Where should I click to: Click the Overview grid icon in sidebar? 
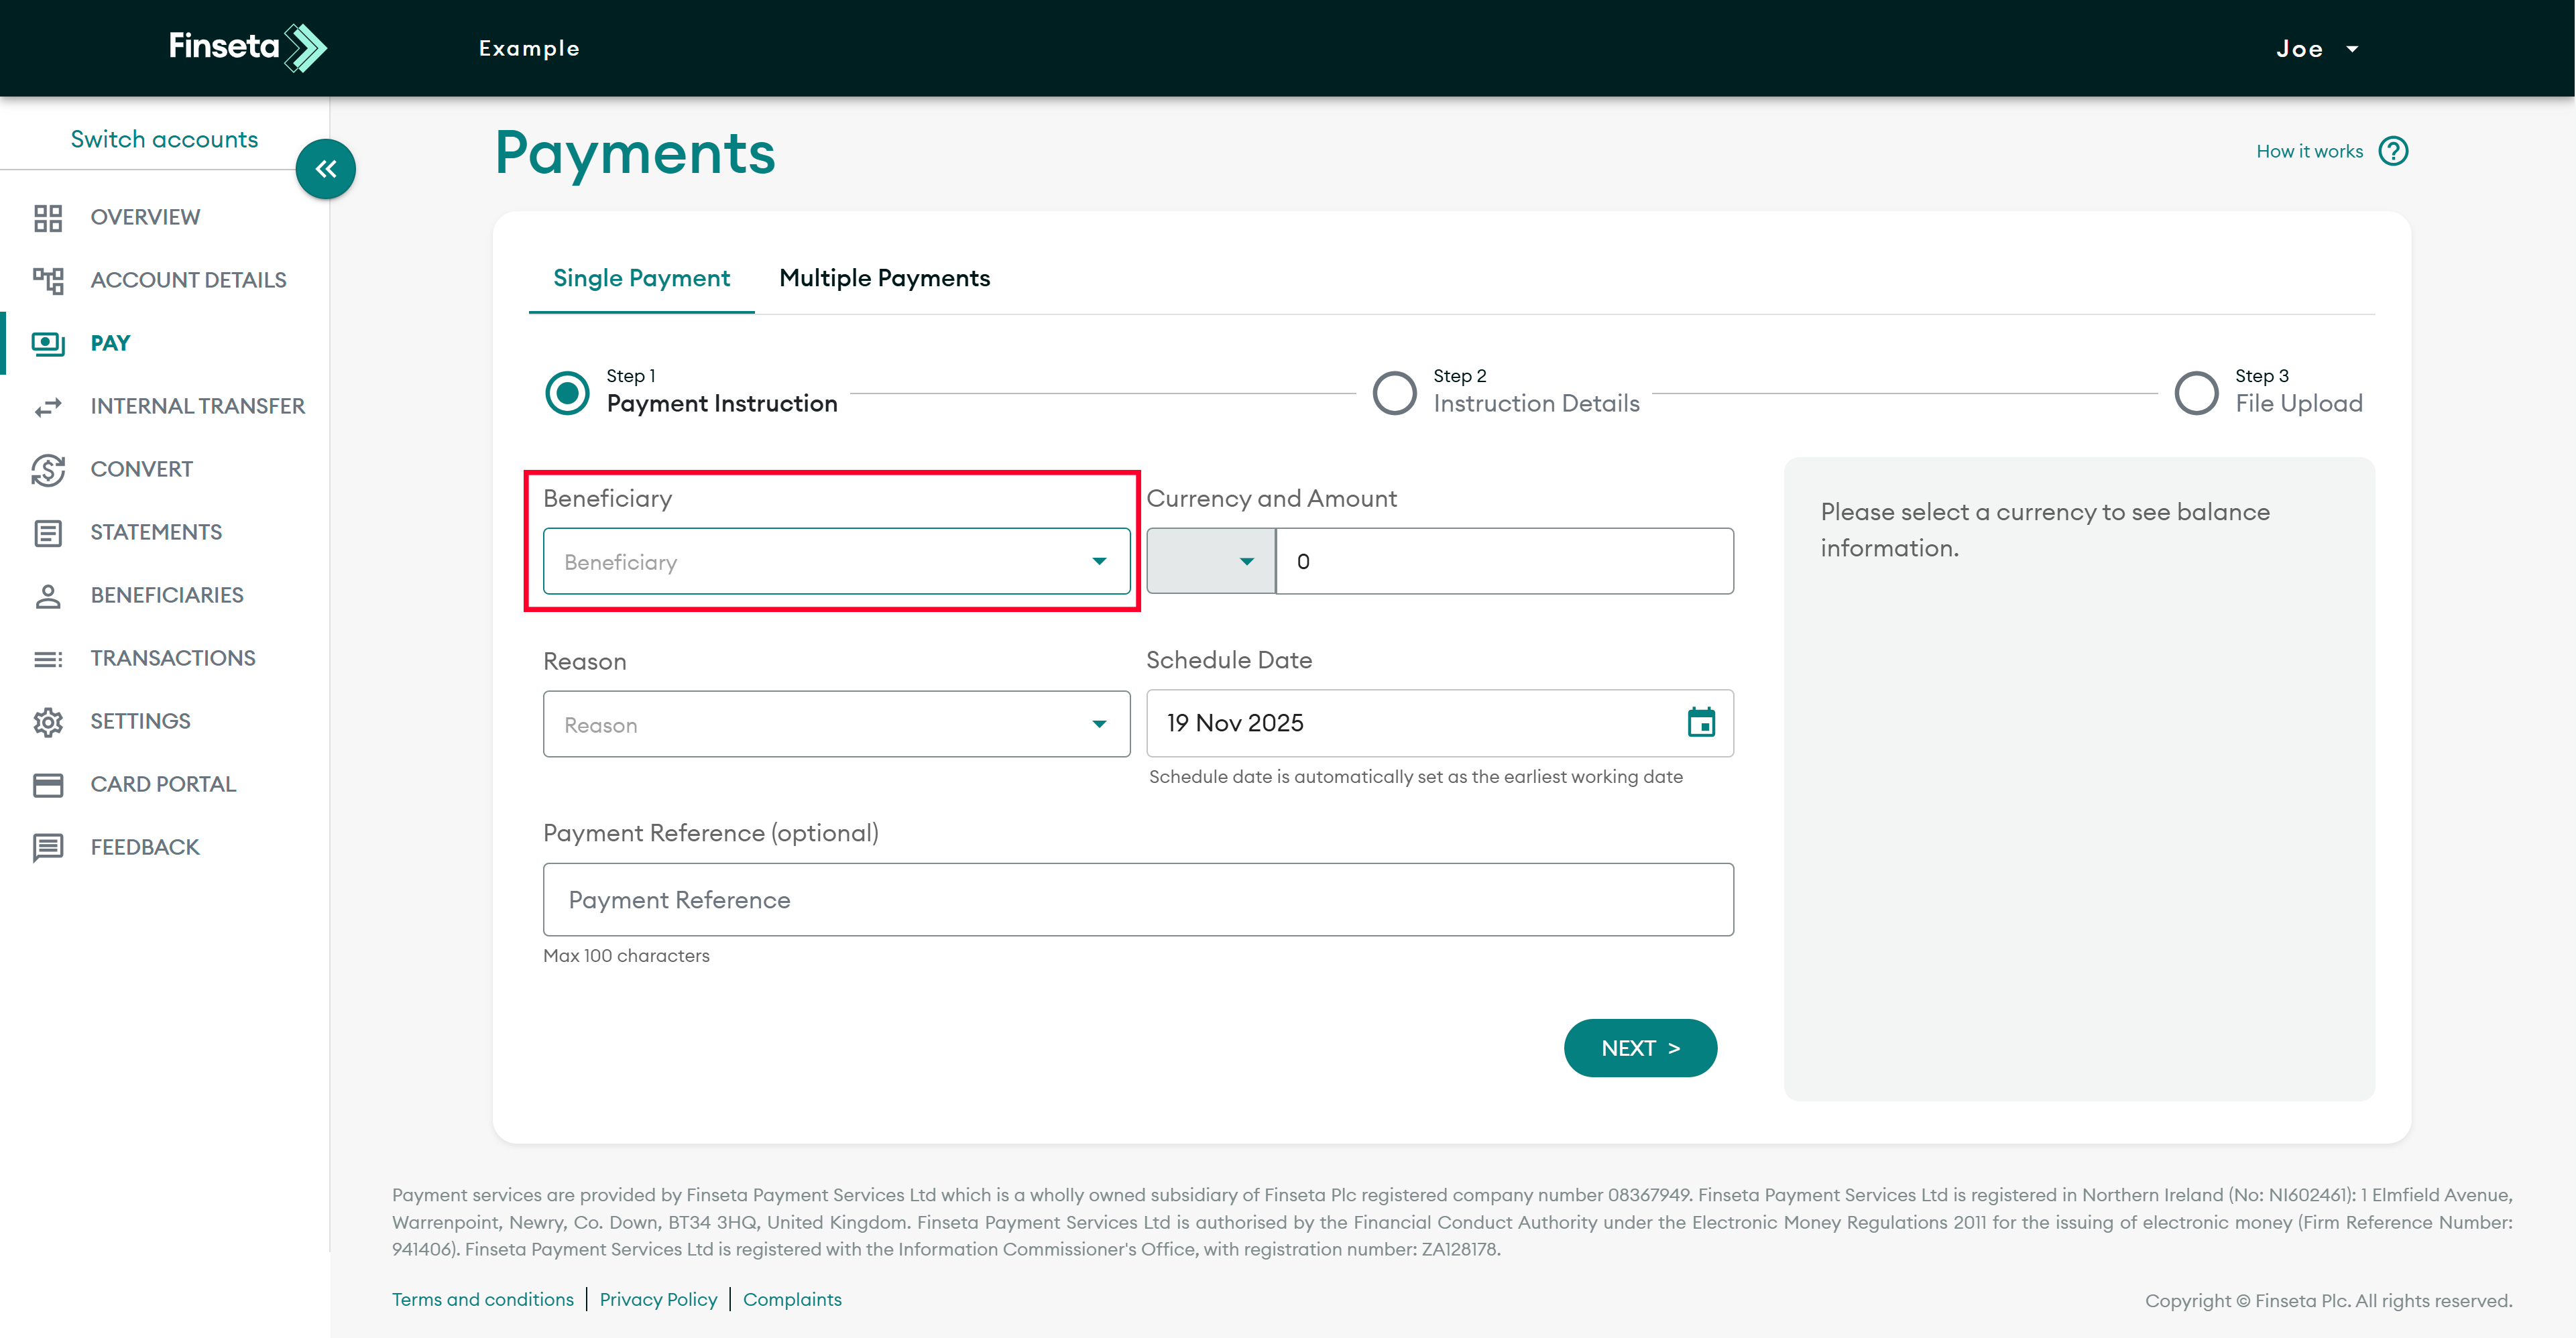tap(47, 218)
